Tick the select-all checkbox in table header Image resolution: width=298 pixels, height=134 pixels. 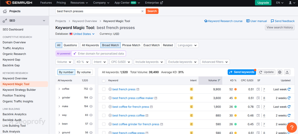pyautogui.click(x=104, y=81)
